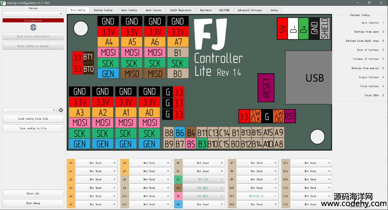The height and width of the screenshot is (210, 388).
Task: Expand the C13 pin dropdown
Action: pyautogui.click(x=311, y=188)
